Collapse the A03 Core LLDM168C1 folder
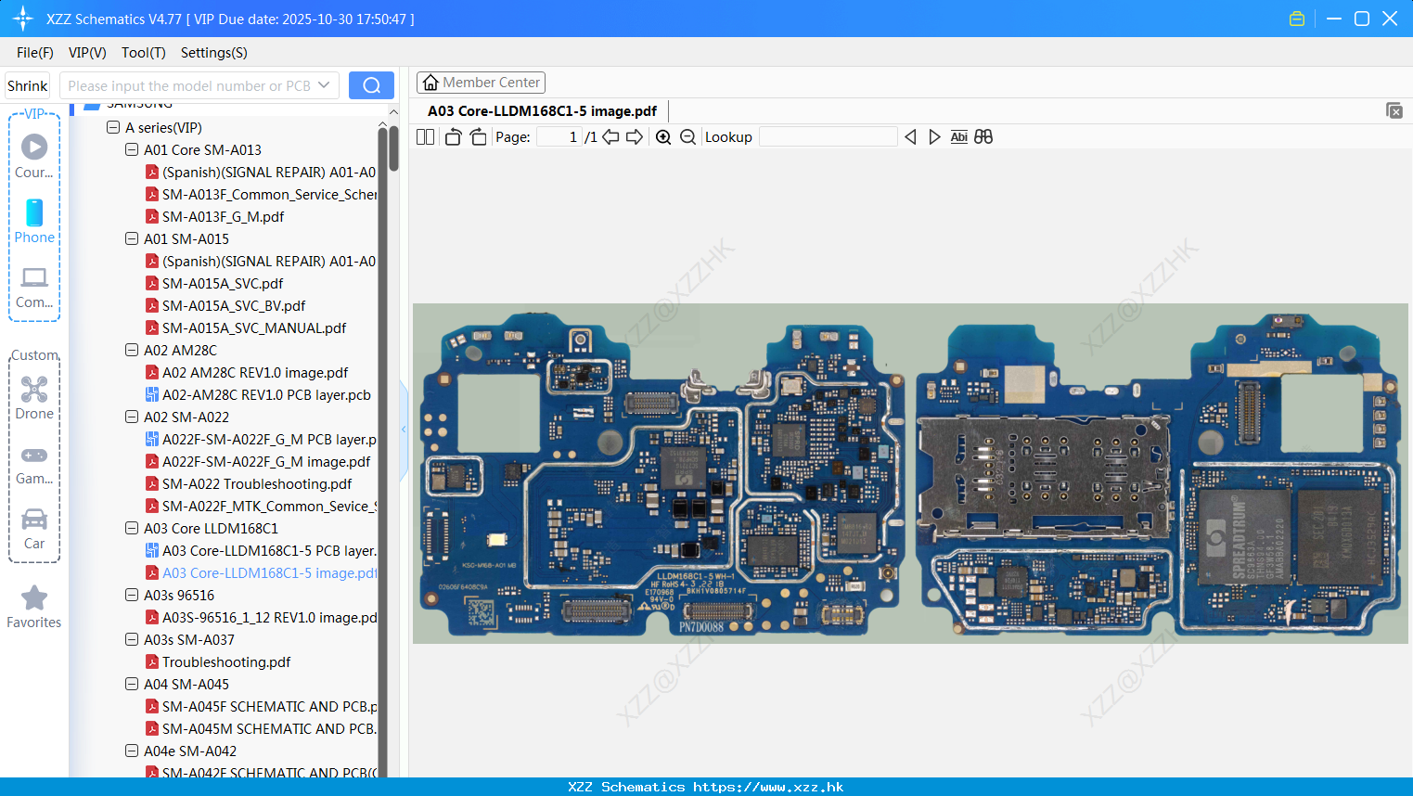 (132, 528)
